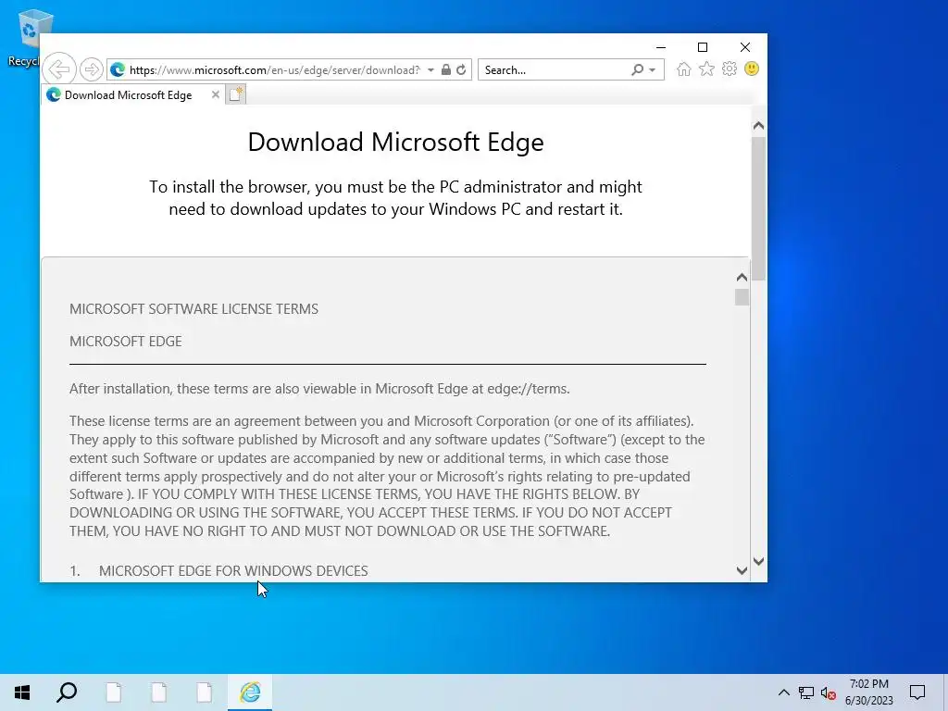The width and height of the screenshot is (948, 711).
Task: Click the Edge site icon in address bar
Action: point(118,70)
